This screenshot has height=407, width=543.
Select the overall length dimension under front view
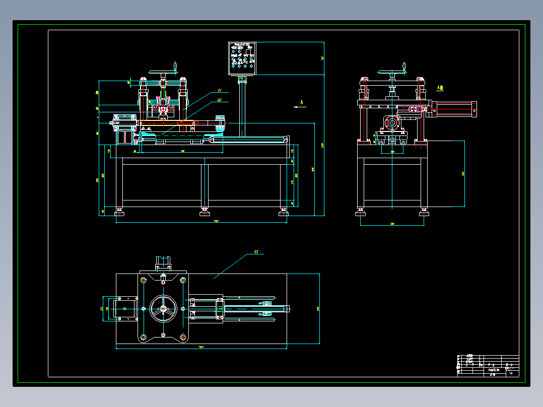coord(201,221)
